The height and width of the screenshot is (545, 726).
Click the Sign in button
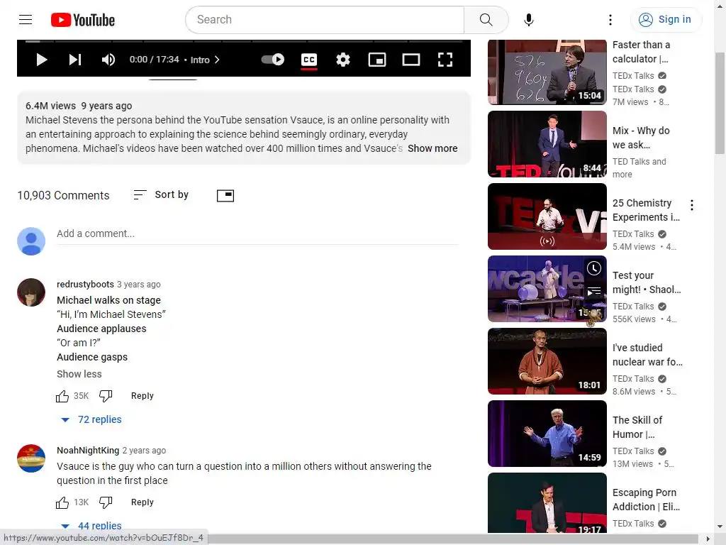pos(666,19)
